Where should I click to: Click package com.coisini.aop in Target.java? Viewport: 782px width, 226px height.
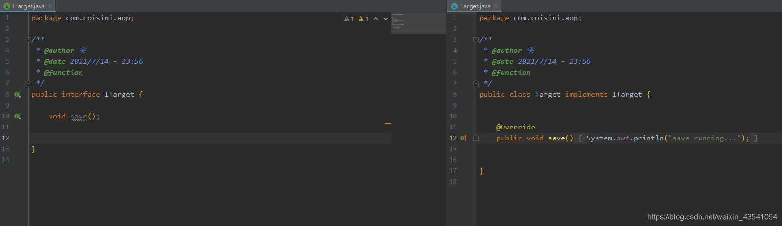(531, 18)
